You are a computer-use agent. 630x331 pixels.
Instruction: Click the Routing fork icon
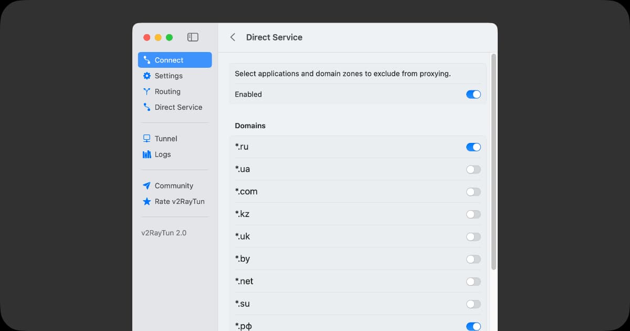click(147, 91)
